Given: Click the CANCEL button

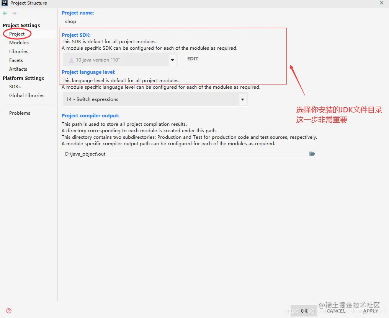Looking at the screenshot, I should click(336, 311).
